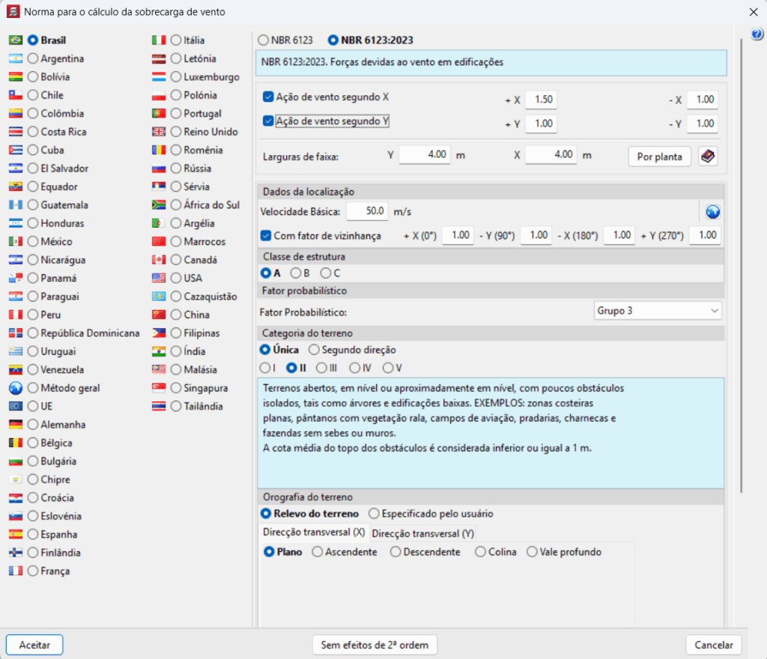The image size is (767, 659).
Task: Click the México flag icon
Action: pos(16,241)
